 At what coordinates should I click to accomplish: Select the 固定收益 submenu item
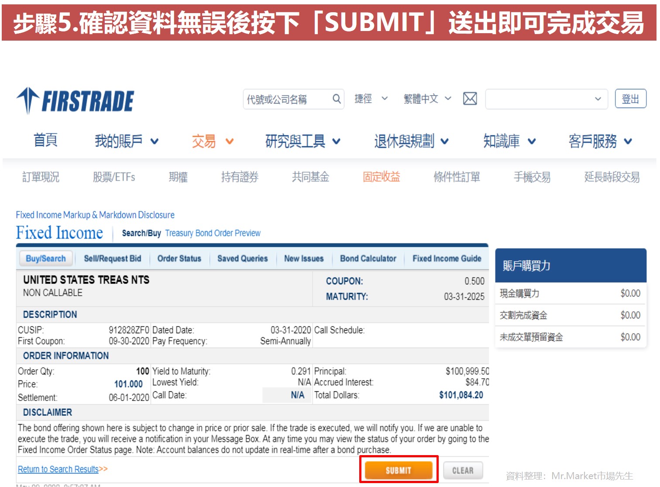click(382, 177)
